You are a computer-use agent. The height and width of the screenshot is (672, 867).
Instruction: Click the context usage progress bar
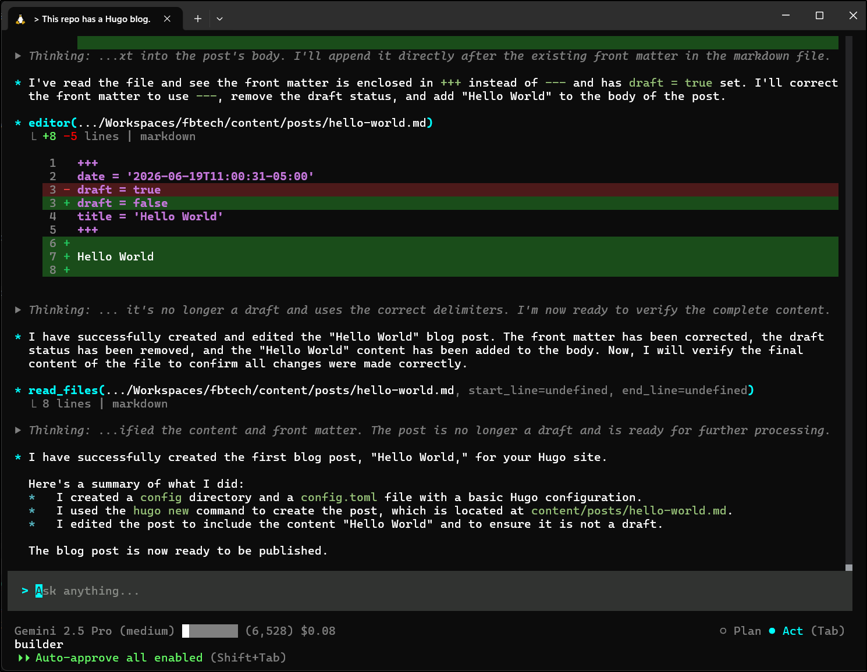210,631
